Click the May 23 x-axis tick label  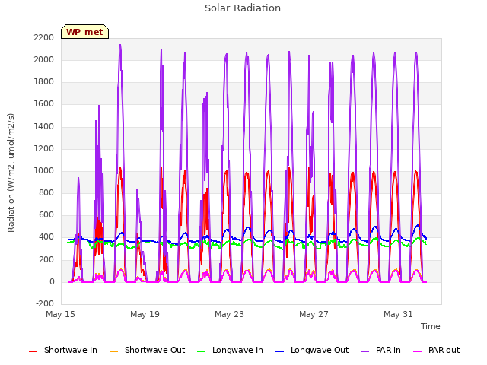pos(230,314)
